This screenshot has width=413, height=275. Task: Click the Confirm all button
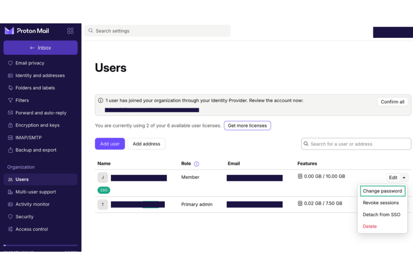click(392, 102)
